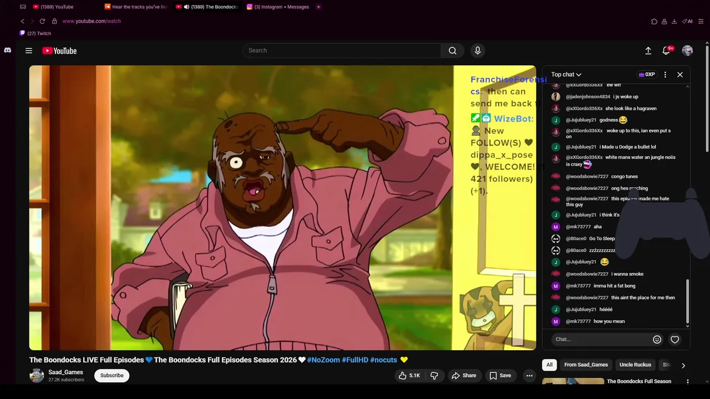Click chat message "how you mean"
This screenshot has width=710, height=399.
click(x=609, y=321)
